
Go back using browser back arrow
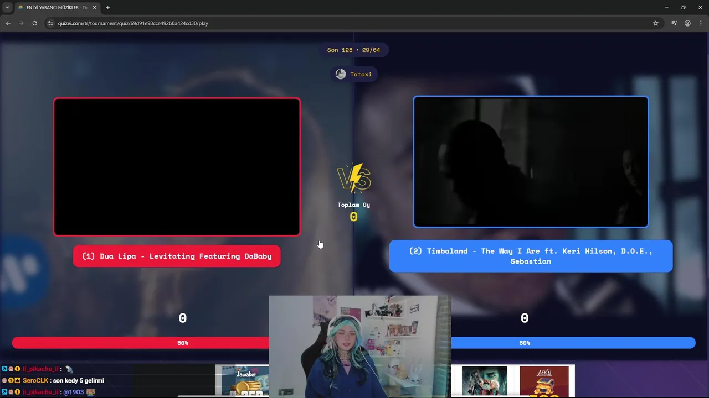[x=8, y=23]
